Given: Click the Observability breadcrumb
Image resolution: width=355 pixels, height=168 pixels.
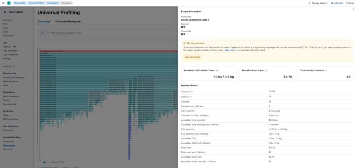Looking at the screenshot, I should point(20,3).
